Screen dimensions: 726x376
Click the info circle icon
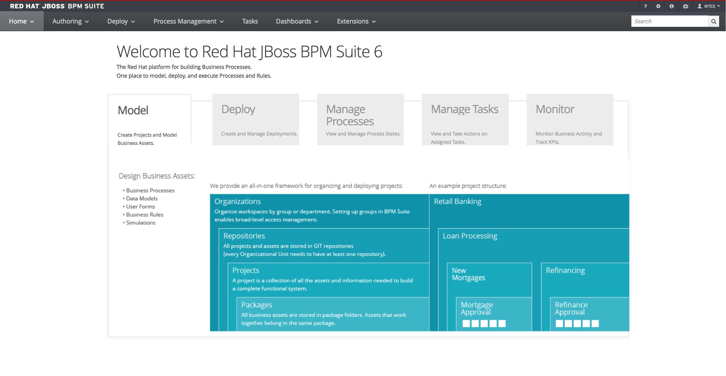tap(672, 6)
